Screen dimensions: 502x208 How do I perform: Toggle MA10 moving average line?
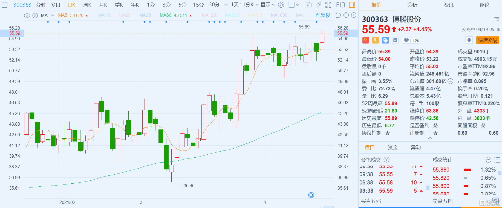point(105,15)
